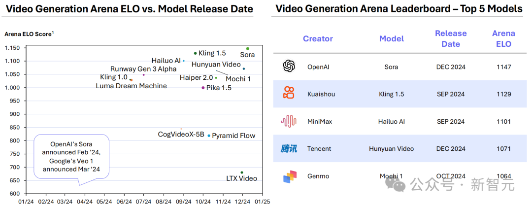Click the Top 5 Models leaderboard title
This screenshot has height=206, width=532.
tap(399, 9)
